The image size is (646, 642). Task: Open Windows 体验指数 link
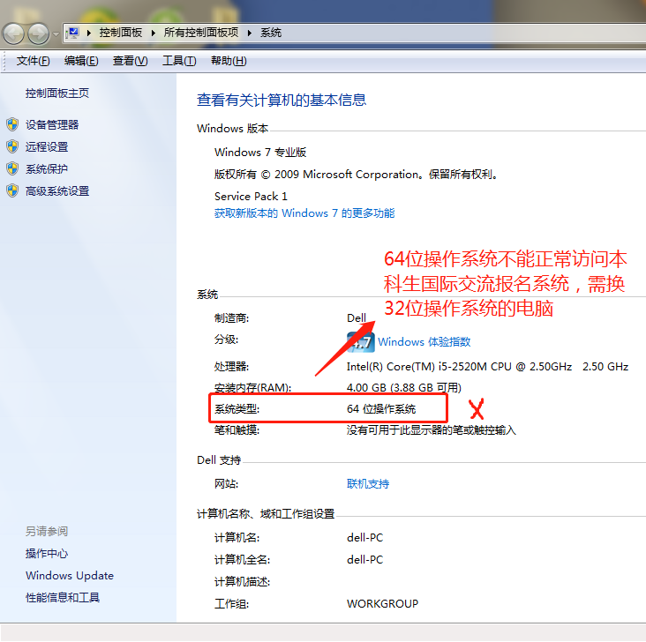(424, 342)
